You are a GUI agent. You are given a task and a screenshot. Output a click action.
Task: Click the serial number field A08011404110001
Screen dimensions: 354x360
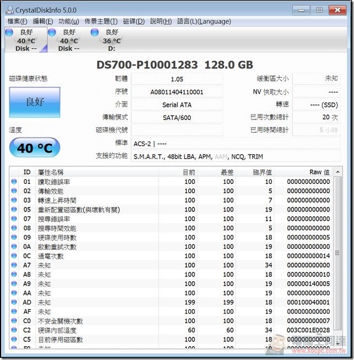pos(177,92)
